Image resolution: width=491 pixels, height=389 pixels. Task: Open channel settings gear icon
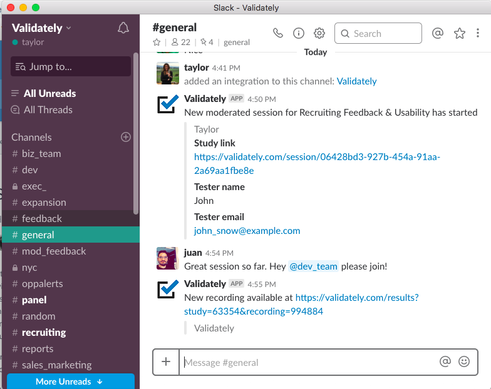[319, 33]
